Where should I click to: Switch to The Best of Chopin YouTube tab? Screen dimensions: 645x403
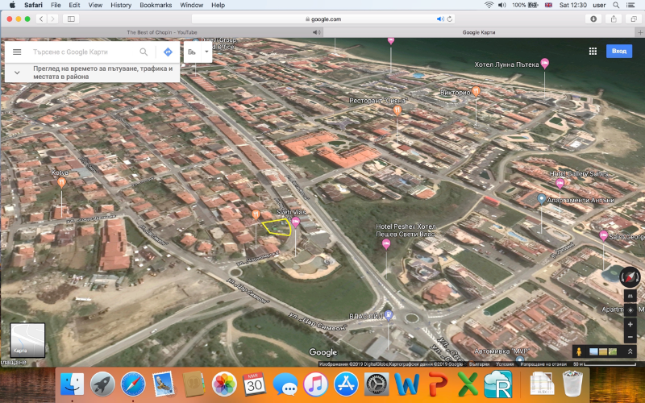pos(164,32)
